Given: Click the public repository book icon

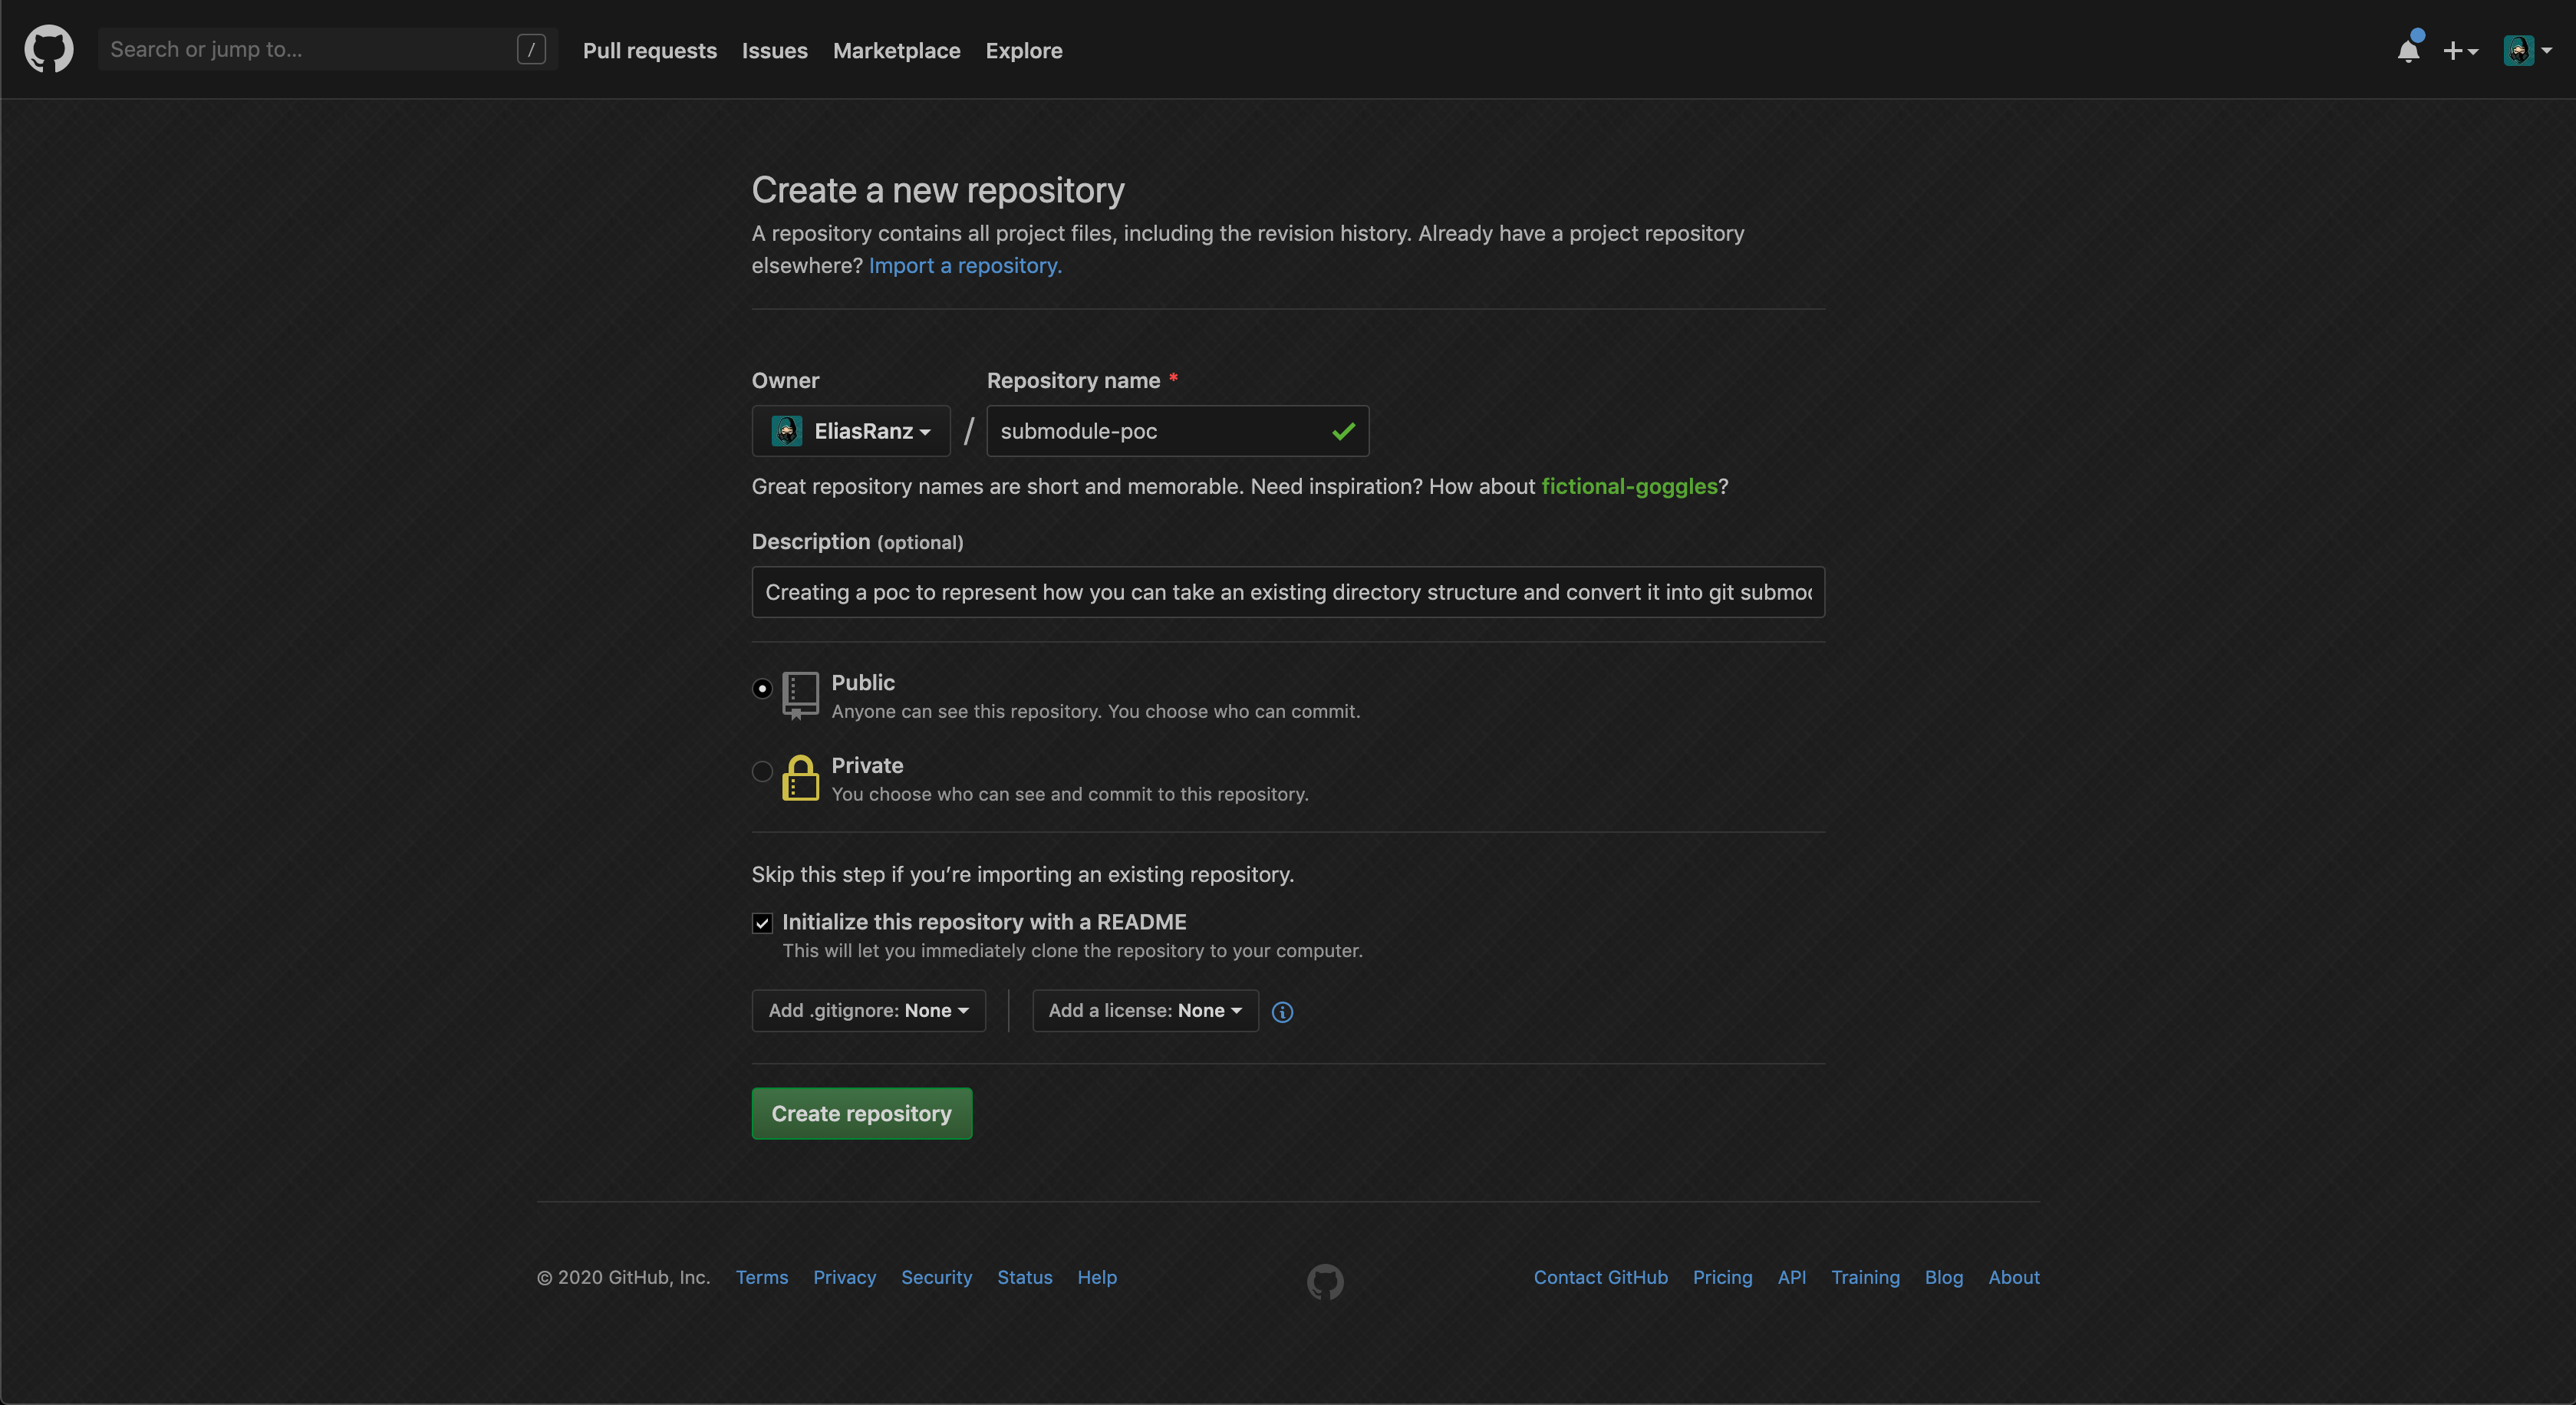Looking at the screenshot, I should coord(800,695).
